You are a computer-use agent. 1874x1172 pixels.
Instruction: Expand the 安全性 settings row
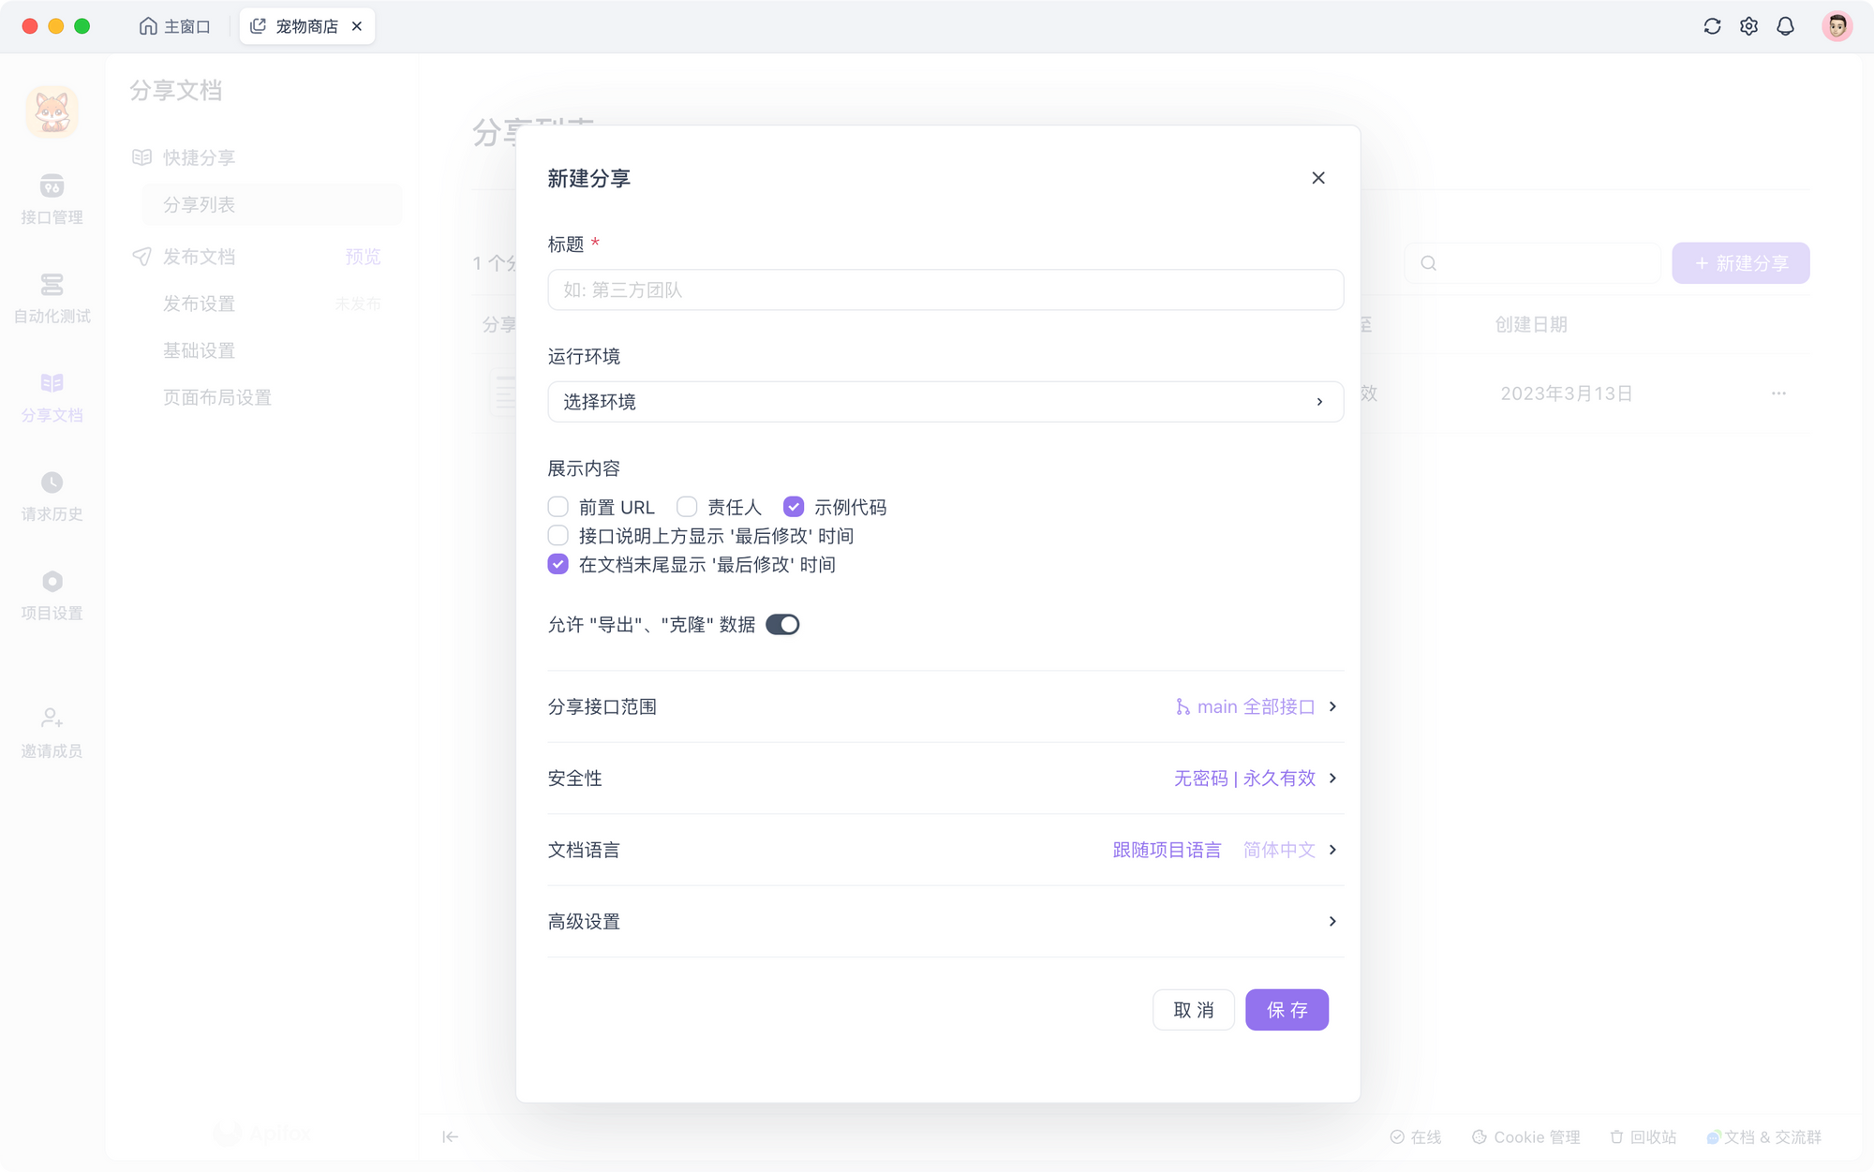[x=945, y=779]
